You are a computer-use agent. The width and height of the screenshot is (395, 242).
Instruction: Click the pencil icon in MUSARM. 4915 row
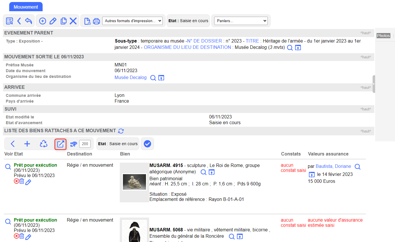pyautogui.click(x=28, y=182)
